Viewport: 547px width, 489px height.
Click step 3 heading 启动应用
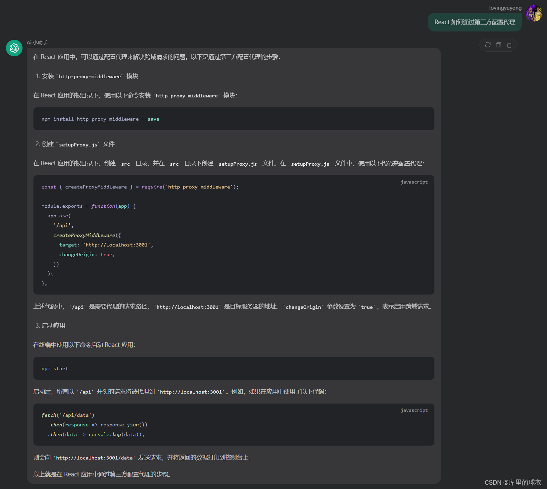(x=50, y=326)
